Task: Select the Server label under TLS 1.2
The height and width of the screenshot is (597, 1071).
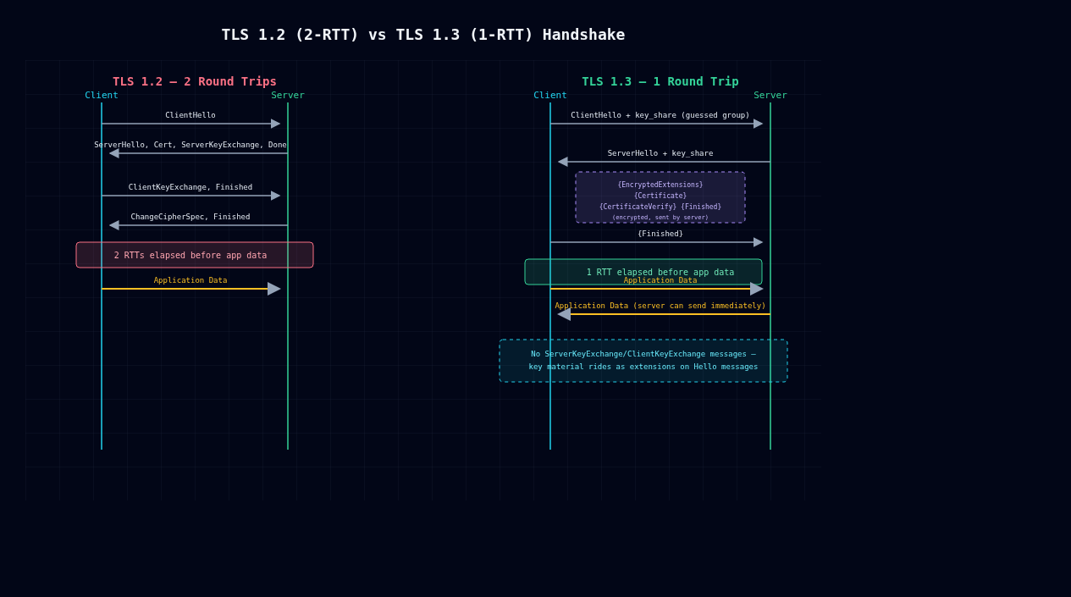Action: [288, 96]
